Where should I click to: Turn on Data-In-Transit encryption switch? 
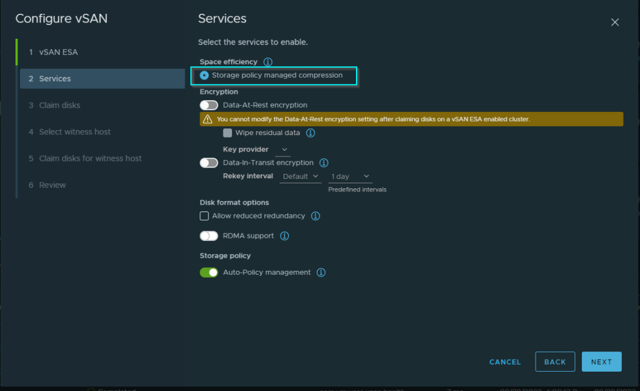point(209,163)
